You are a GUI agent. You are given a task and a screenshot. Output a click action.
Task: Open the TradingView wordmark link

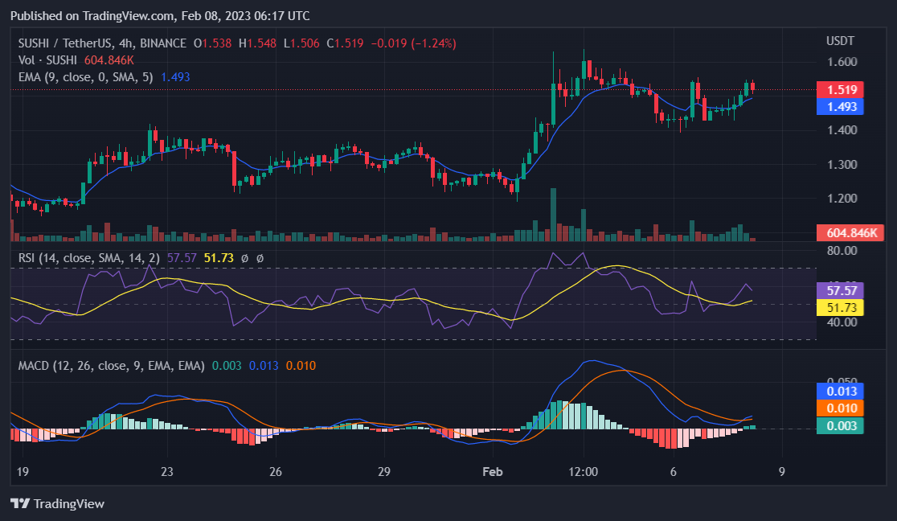(x=68, y=504)
